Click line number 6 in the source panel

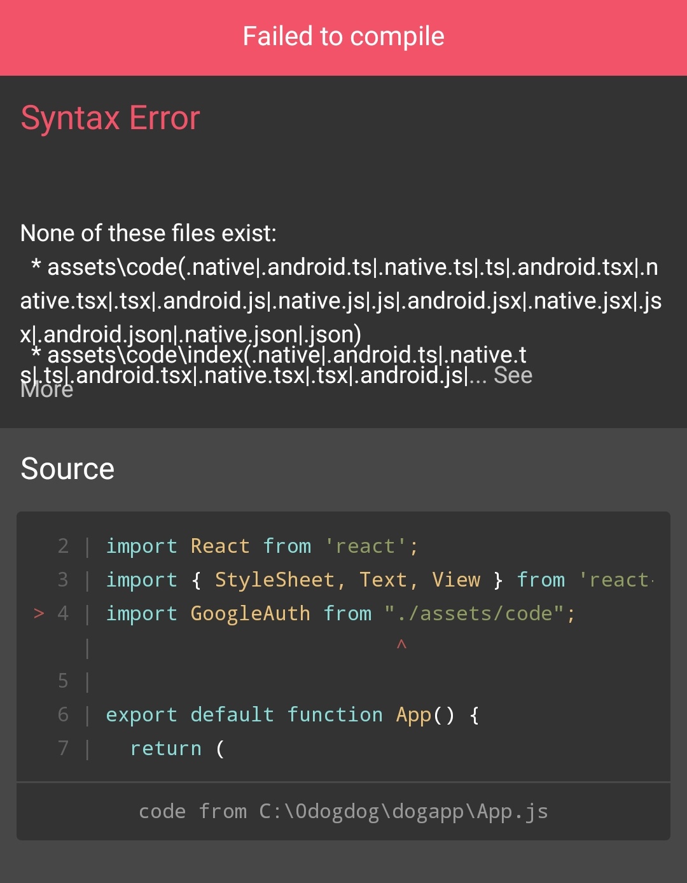[62, 714]
